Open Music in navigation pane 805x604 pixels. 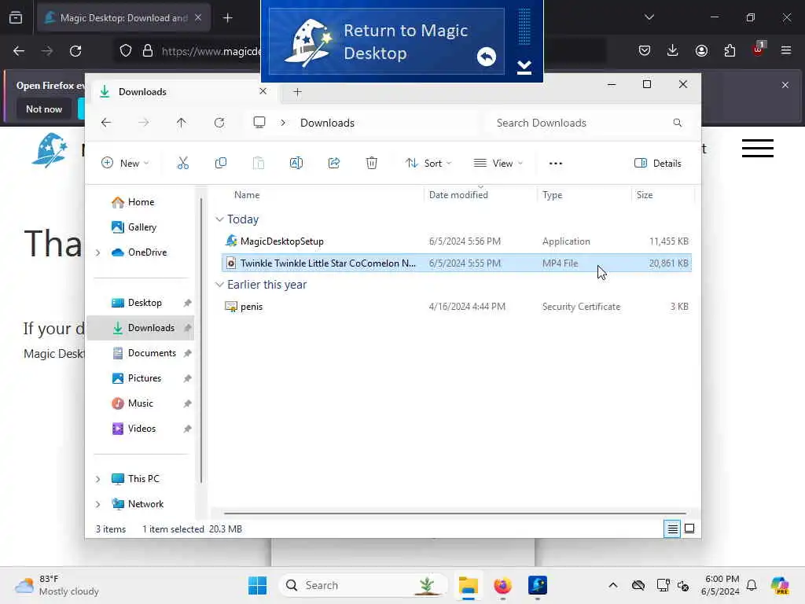pos(141,403)
